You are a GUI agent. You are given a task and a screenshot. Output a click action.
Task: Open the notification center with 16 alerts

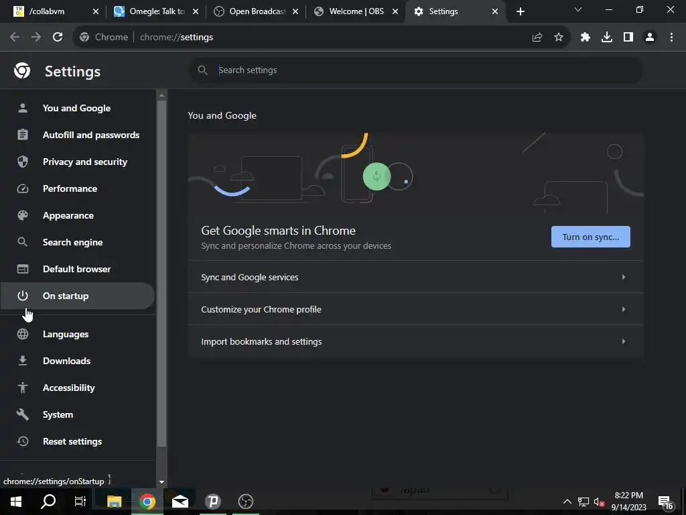pos(665,502)
